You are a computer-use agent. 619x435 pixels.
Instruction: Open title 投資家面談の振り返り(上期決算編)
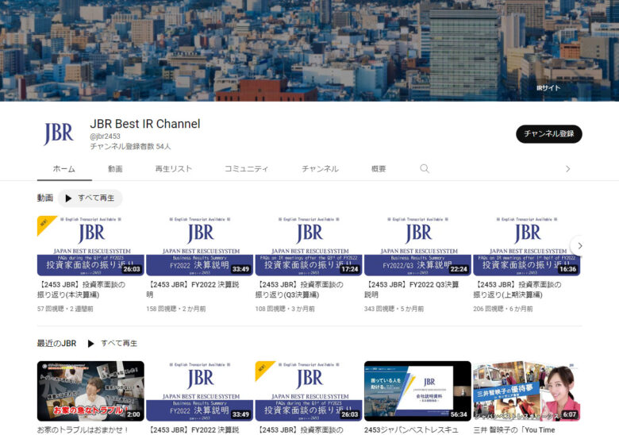pyautogui.click(x=517, y=290)
